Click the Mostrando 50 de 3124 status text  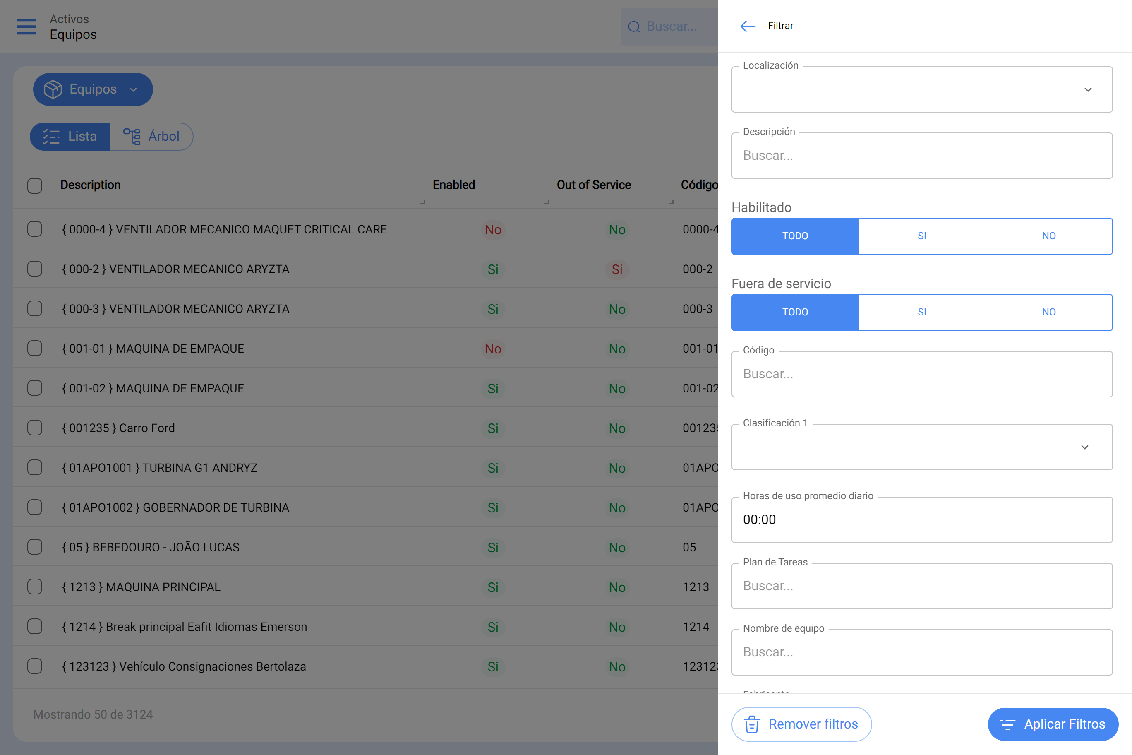[93, 714]
